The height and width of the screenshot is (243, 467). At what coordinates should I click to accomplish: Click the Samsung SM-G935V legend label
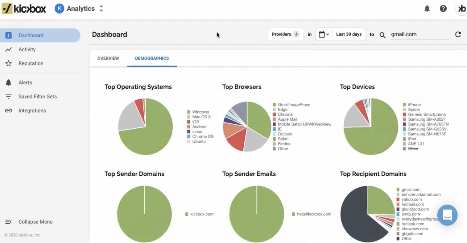coord(427,129)
